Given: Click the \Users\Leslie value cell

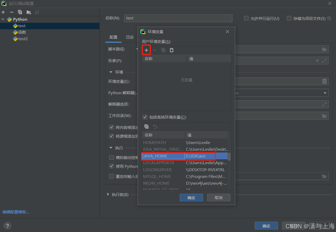Looking at the screenshot, I should (206, 143).
